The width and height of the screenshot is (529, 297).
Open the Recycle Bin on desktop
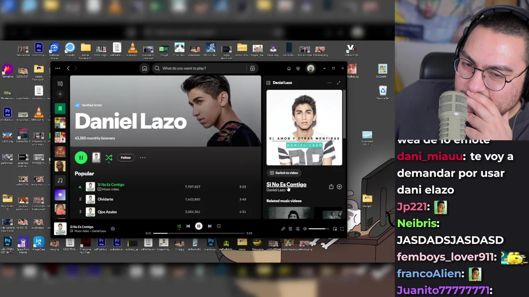click(x=383, y=92)
